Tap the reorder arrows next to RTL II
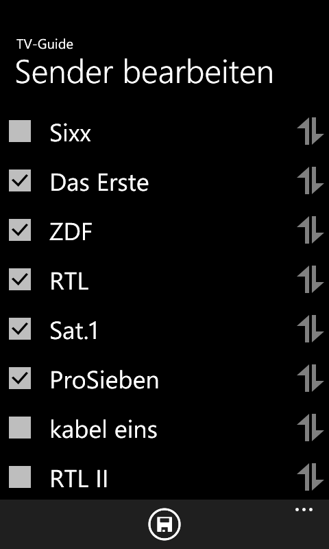The height and width of the screenshot is (549, 329). (x=310, y=477)
